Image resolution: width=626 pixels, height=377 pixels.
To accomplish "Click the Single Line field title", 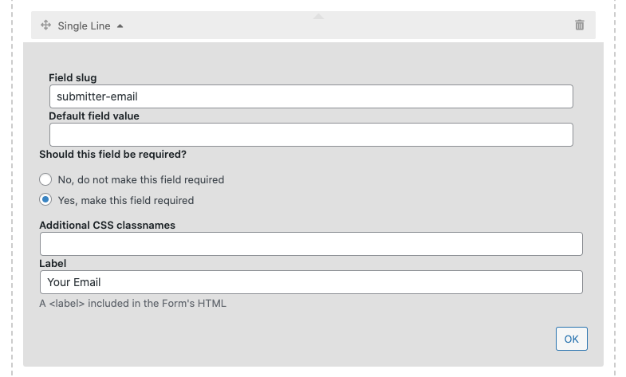I will tap(84, 26).
